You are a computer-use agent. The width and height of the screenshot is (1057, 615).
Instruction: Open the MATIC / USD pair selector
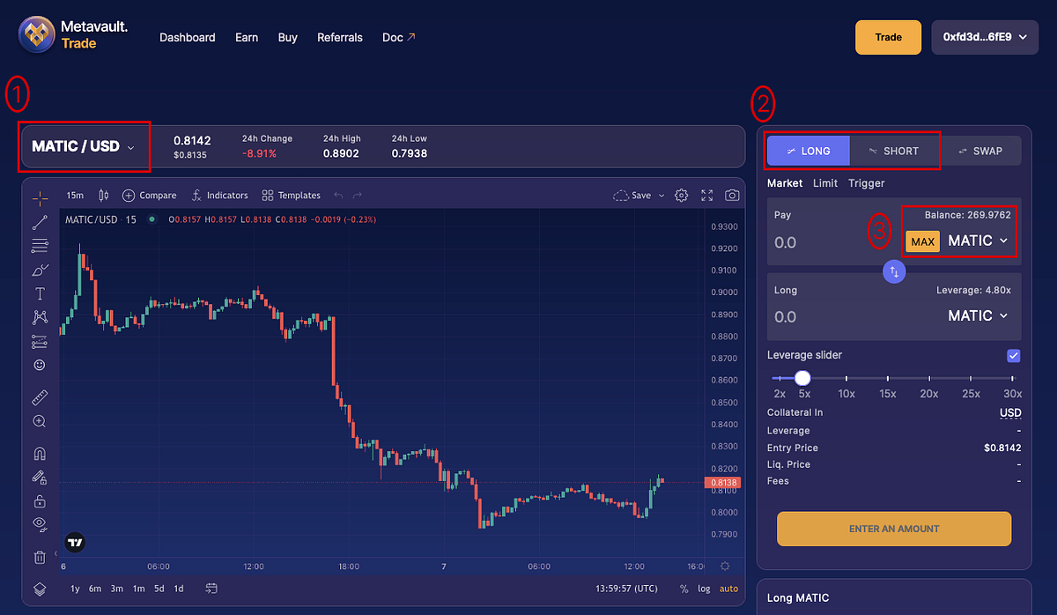coord(84,146)
